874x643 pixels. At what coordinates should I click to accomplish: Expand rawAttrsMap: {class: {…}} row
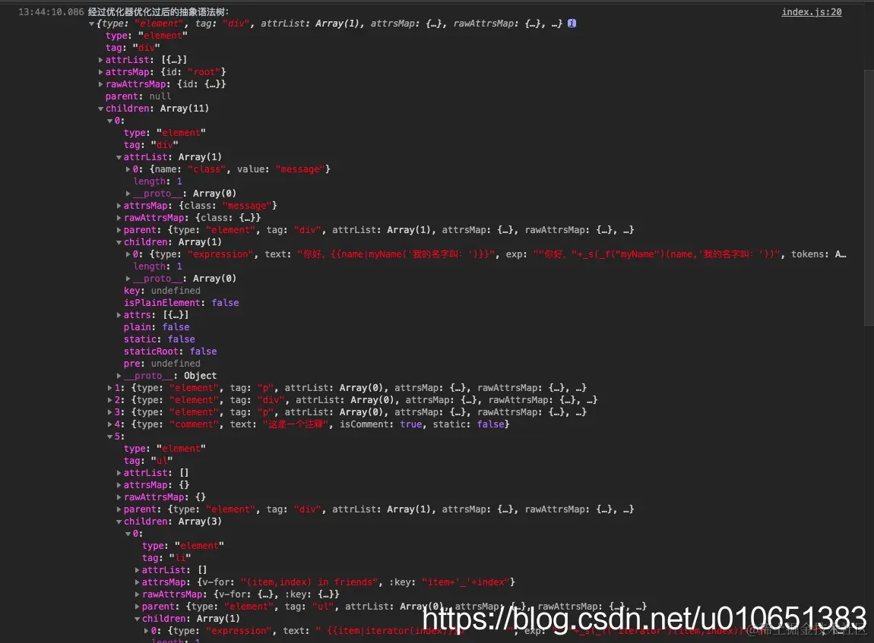119,218
